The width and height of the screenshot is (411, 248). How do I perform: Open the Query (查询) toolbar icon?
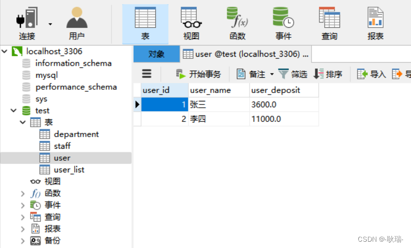(x=329, y=18)
